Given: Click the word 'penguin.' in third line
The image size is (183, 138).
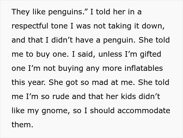Looking at the screenshot, I should click(119, 40).
